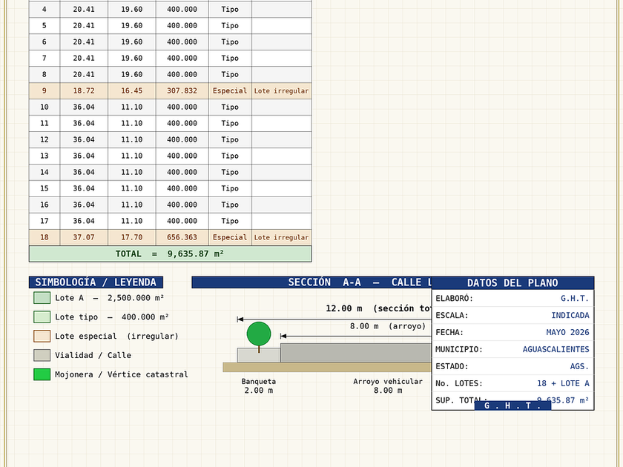Viewport: 623px width, 467px height.
Task: Click area 400.000 cell of lot 10
Action: [x=182, y=107]
